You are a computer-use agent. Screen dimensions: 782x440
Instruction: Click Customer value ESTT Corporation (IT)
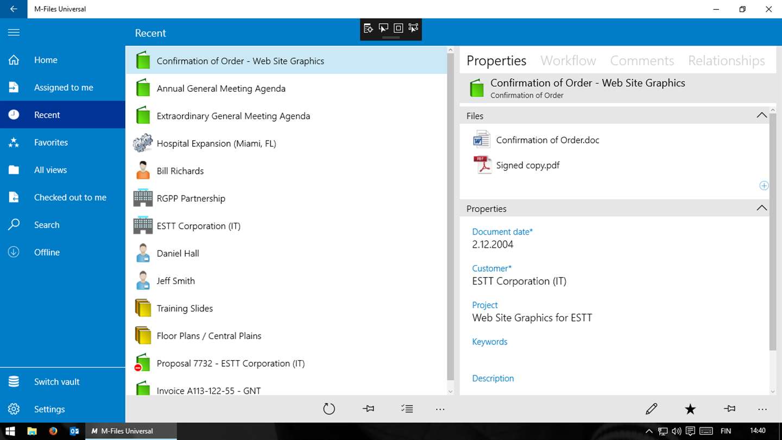519,281
